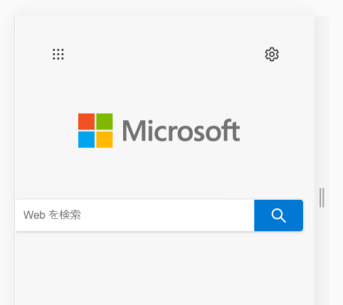Viewport: 343px width, 305px height.
Task: Click the magnifying glass search icon
Action: click(278, 215)
